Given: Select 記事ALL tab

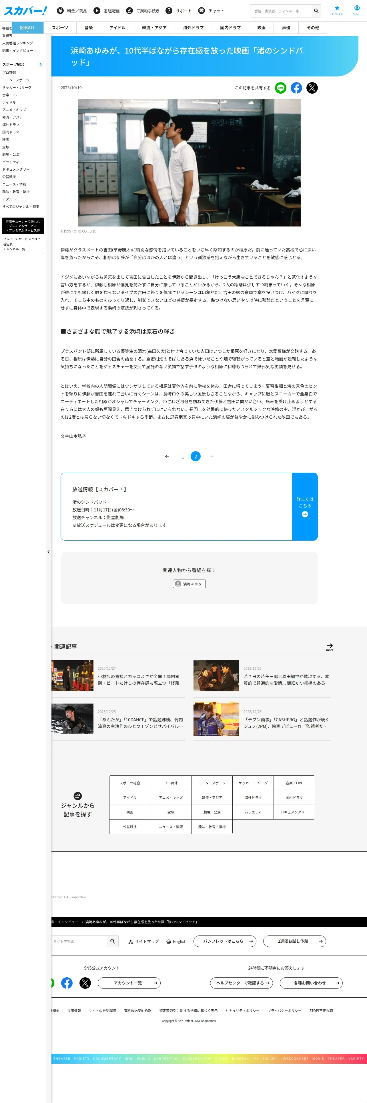Looking at the screenshot, I should (27, 27).
